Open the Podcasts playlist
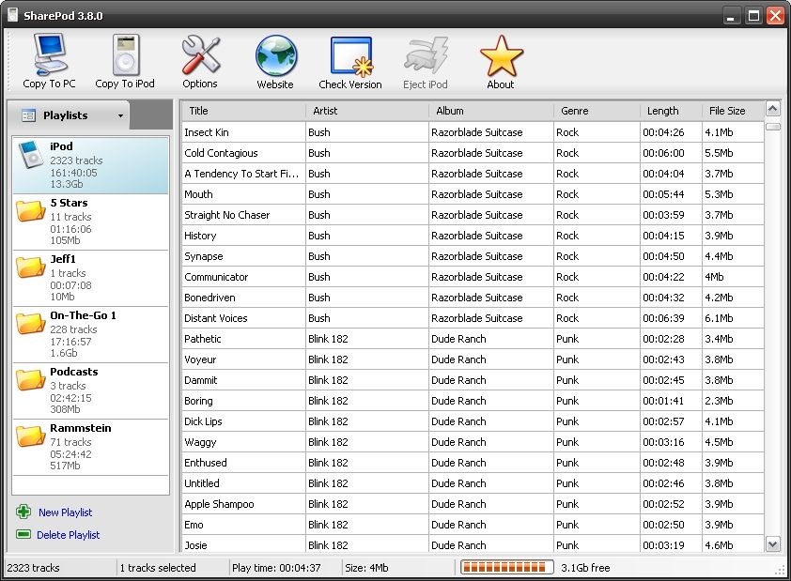The image size is (791, 581). pos(90,391)
